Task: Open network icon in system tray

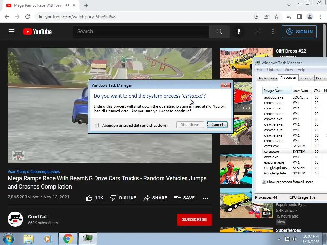Action: pyautogui.click(x=287, y=239)
